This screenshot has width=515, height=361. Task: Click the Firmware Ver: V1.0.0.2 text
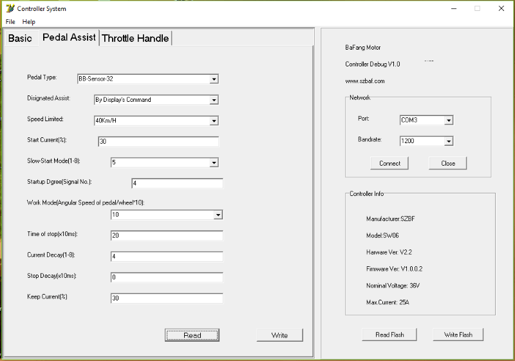tap(395, 269)
